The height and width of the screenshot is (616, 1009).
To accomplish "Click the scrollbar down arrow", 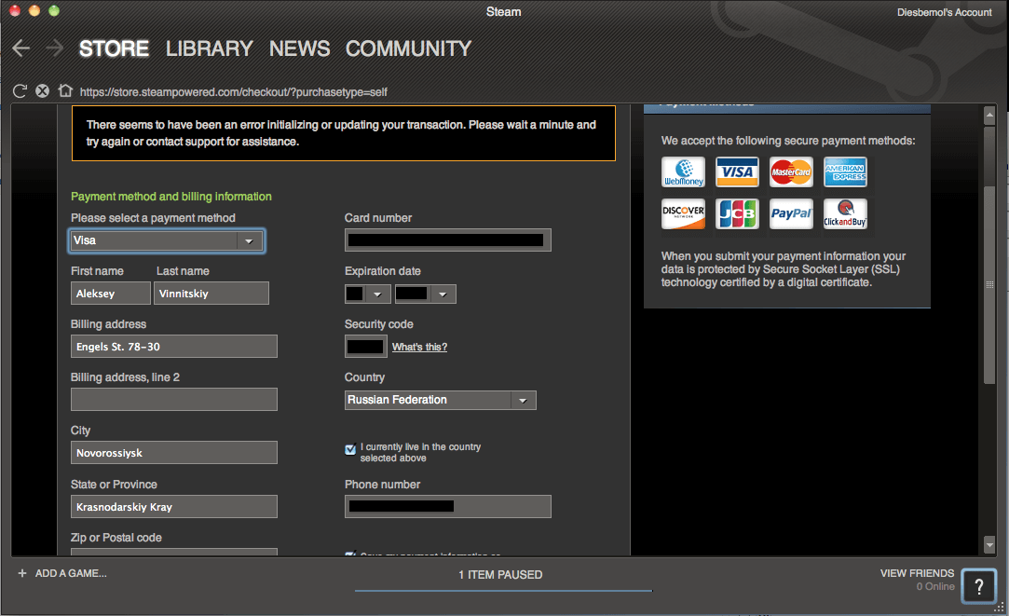I will tap(989, 545).
